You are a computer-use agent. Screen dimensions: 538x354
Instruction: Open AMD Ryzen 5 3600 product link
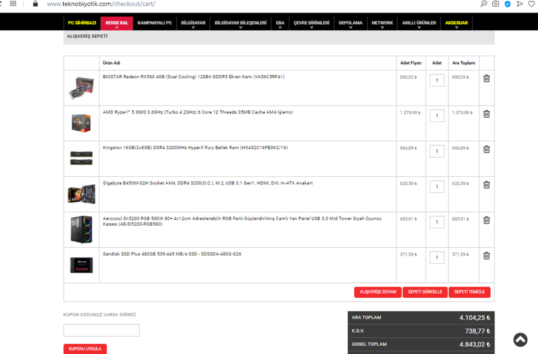[x=198, y=112]
